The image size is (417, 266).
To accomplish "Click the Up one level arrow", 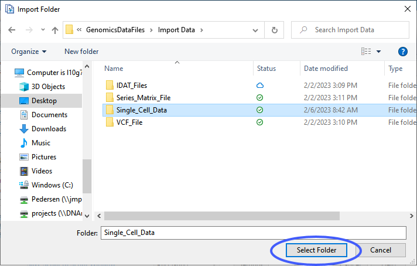I will 55,30.
